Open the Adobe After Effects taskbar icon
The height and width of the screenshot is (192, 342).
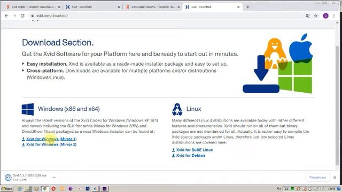pos(105,188)
